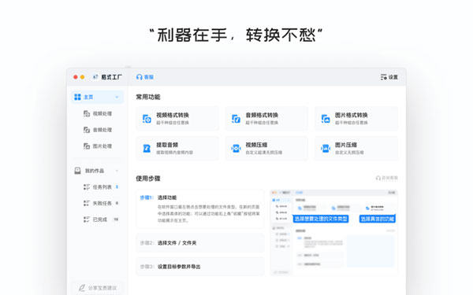
Task: Open the 音频格式转换 function card
Action: coord(266,119)
